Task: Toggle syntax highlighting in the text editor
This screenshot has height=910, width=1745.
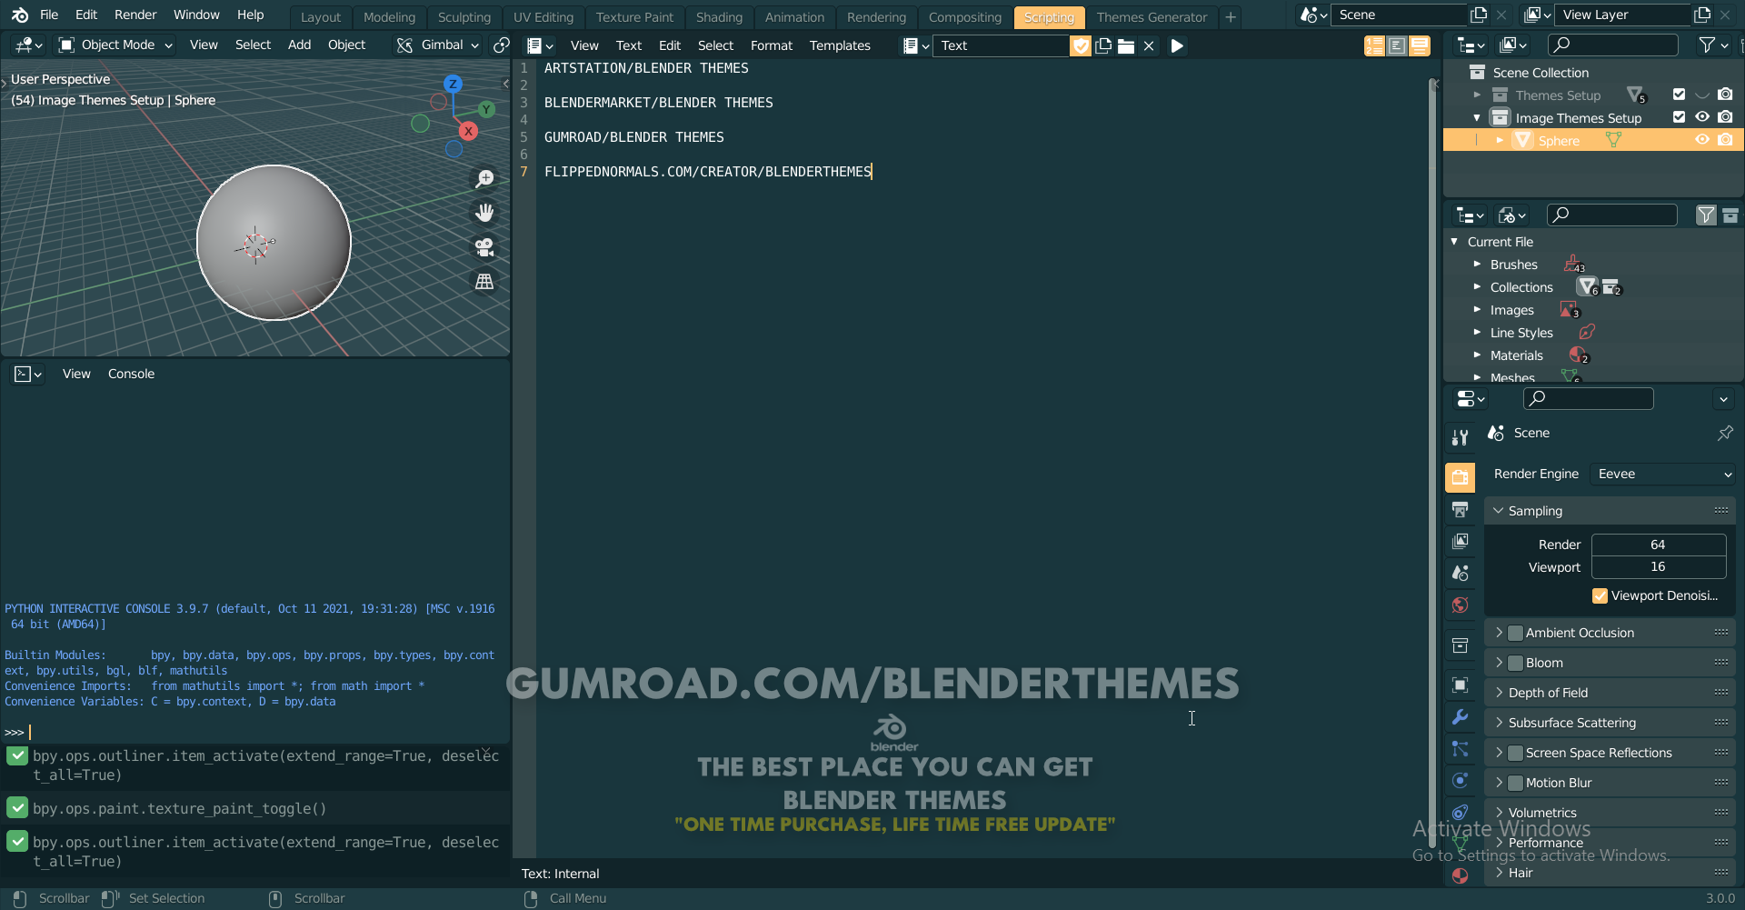Action: pyautogui.click(x=1419, y=45)
